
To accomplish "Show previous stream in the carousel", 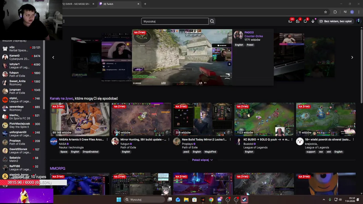I will click(53, 57).
